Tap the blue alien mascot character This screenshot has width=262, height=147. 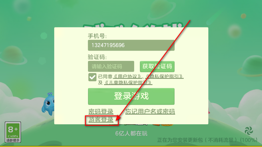click(x=48, y=104)
